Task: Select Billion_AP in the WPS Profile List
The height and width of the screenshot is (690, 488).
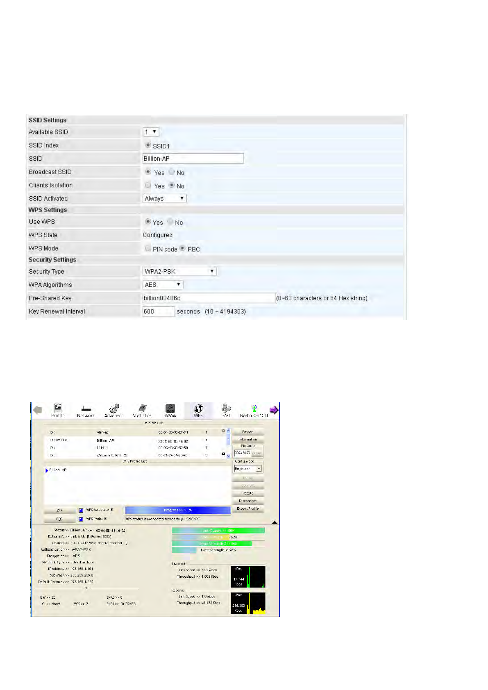Action: point(58,470)
